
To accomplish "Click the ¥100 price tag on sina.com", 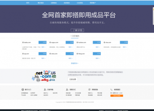I will click(124, 42).
